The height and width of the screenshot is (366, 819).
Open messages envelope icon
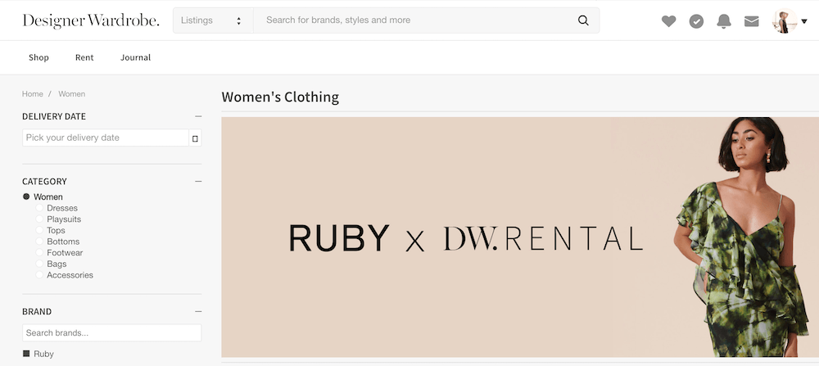coord(751,21)
